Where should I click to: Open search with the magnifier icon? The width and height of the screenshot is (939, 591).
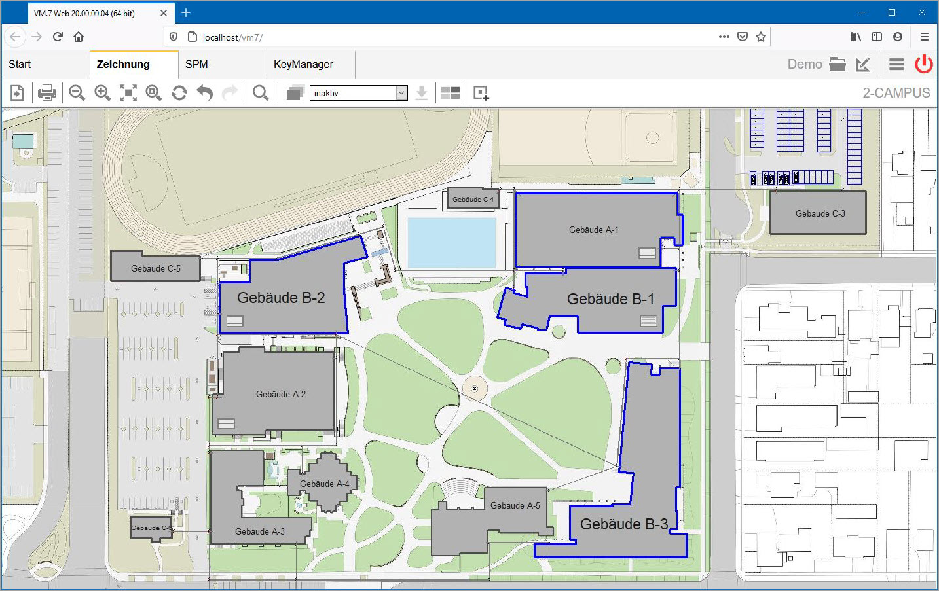(261, 93)
